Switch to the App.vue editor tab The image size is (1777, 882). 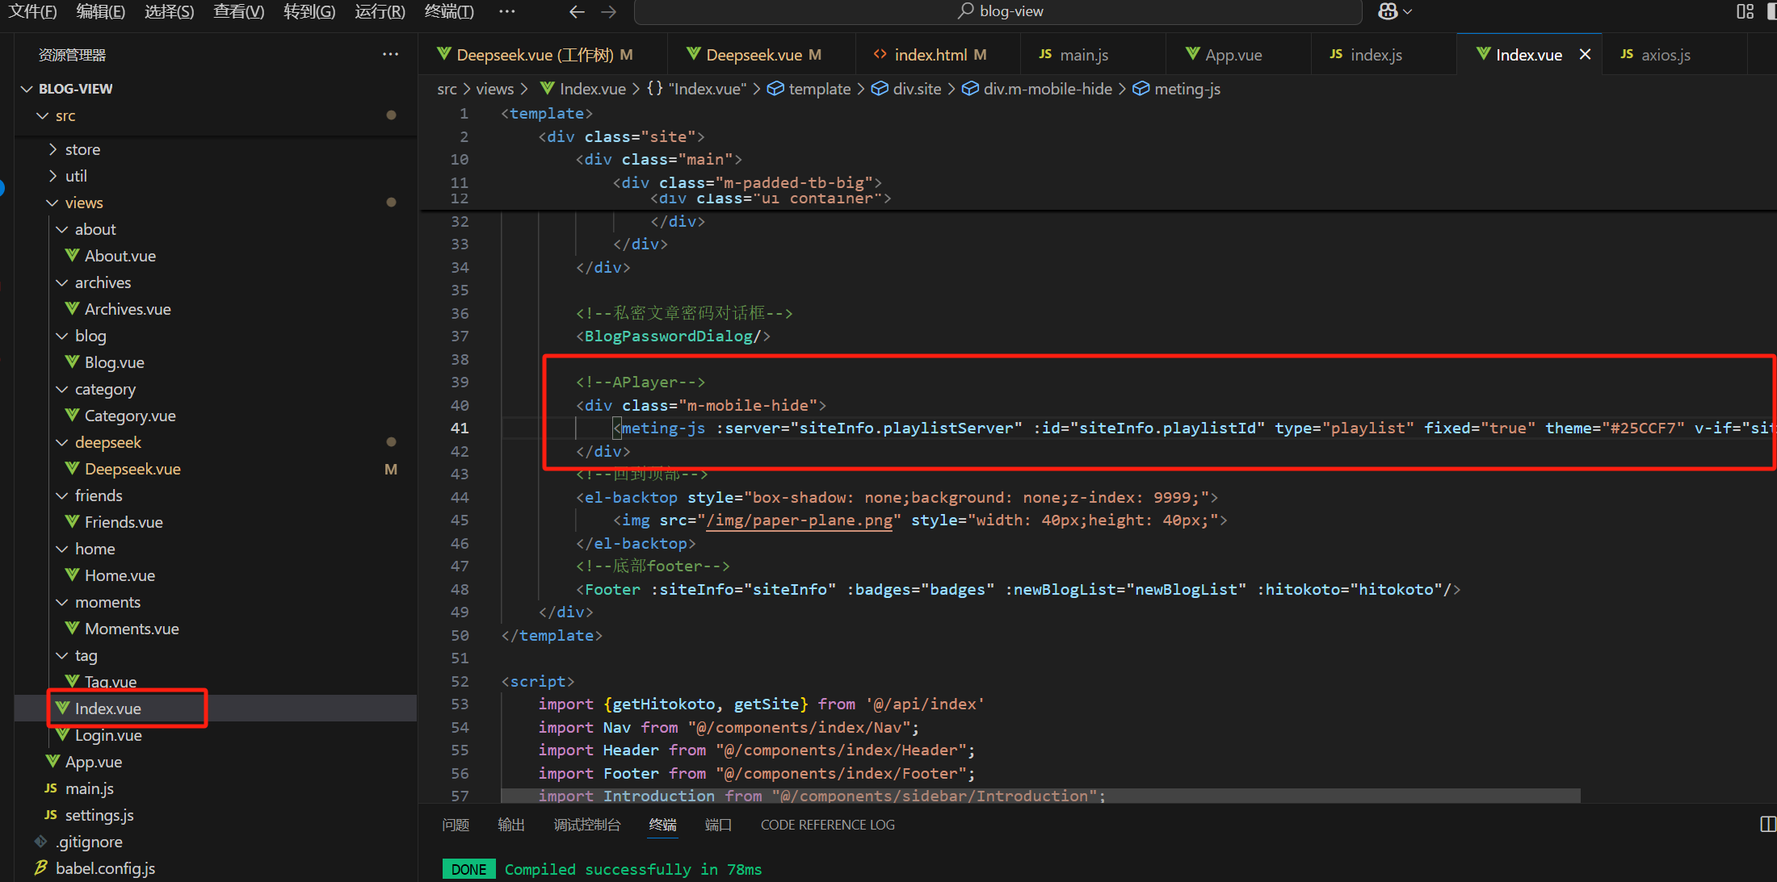tap(1233, 55)
